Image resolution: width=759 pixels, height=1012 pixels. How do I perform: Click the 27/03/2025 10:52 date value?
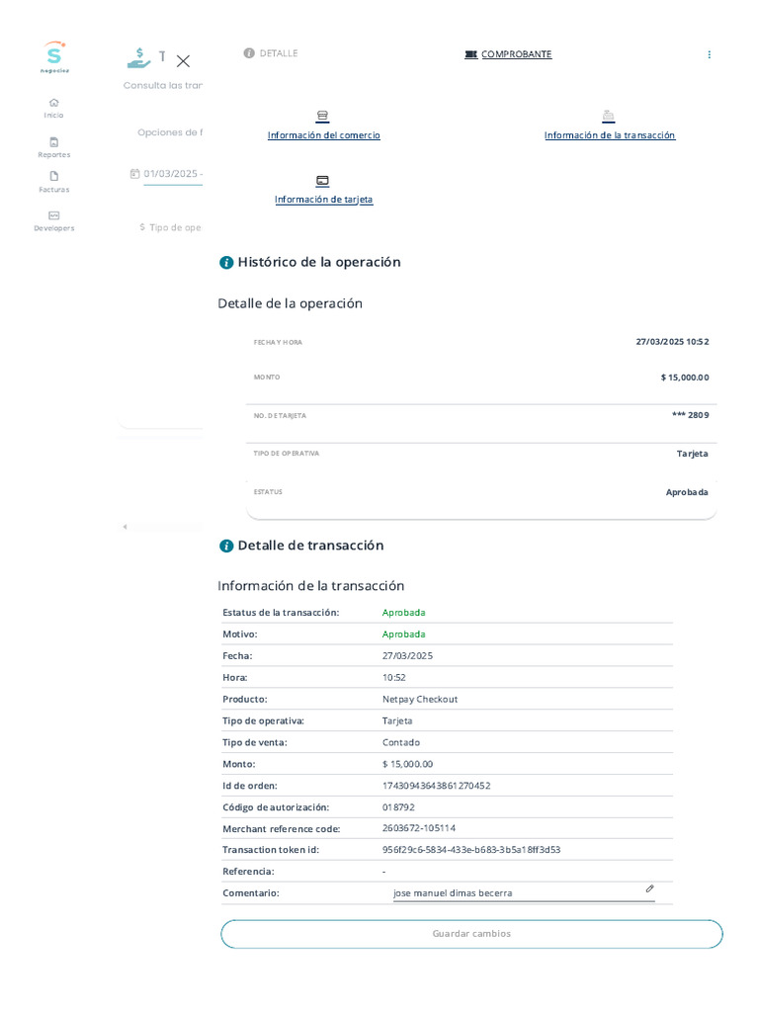pyautogui.click(x=672, y=341)
